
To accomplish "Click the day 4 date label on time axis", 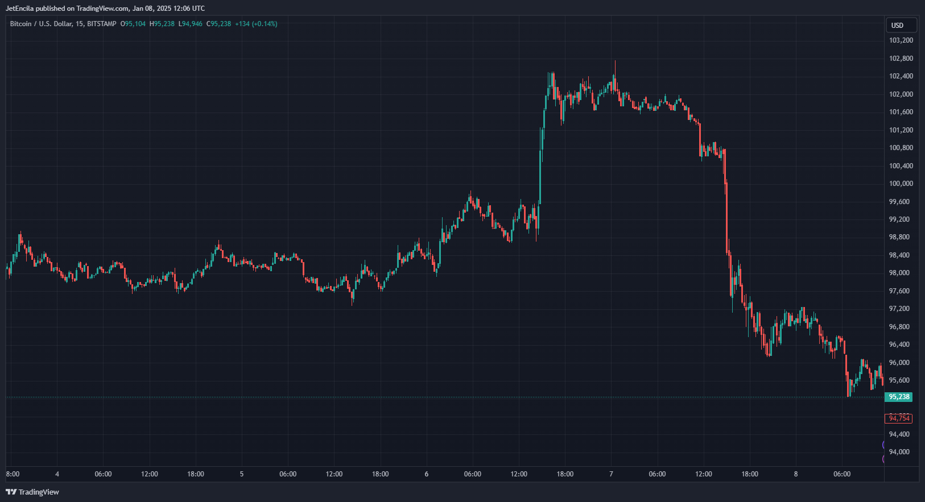I will [x=57, y=474].
